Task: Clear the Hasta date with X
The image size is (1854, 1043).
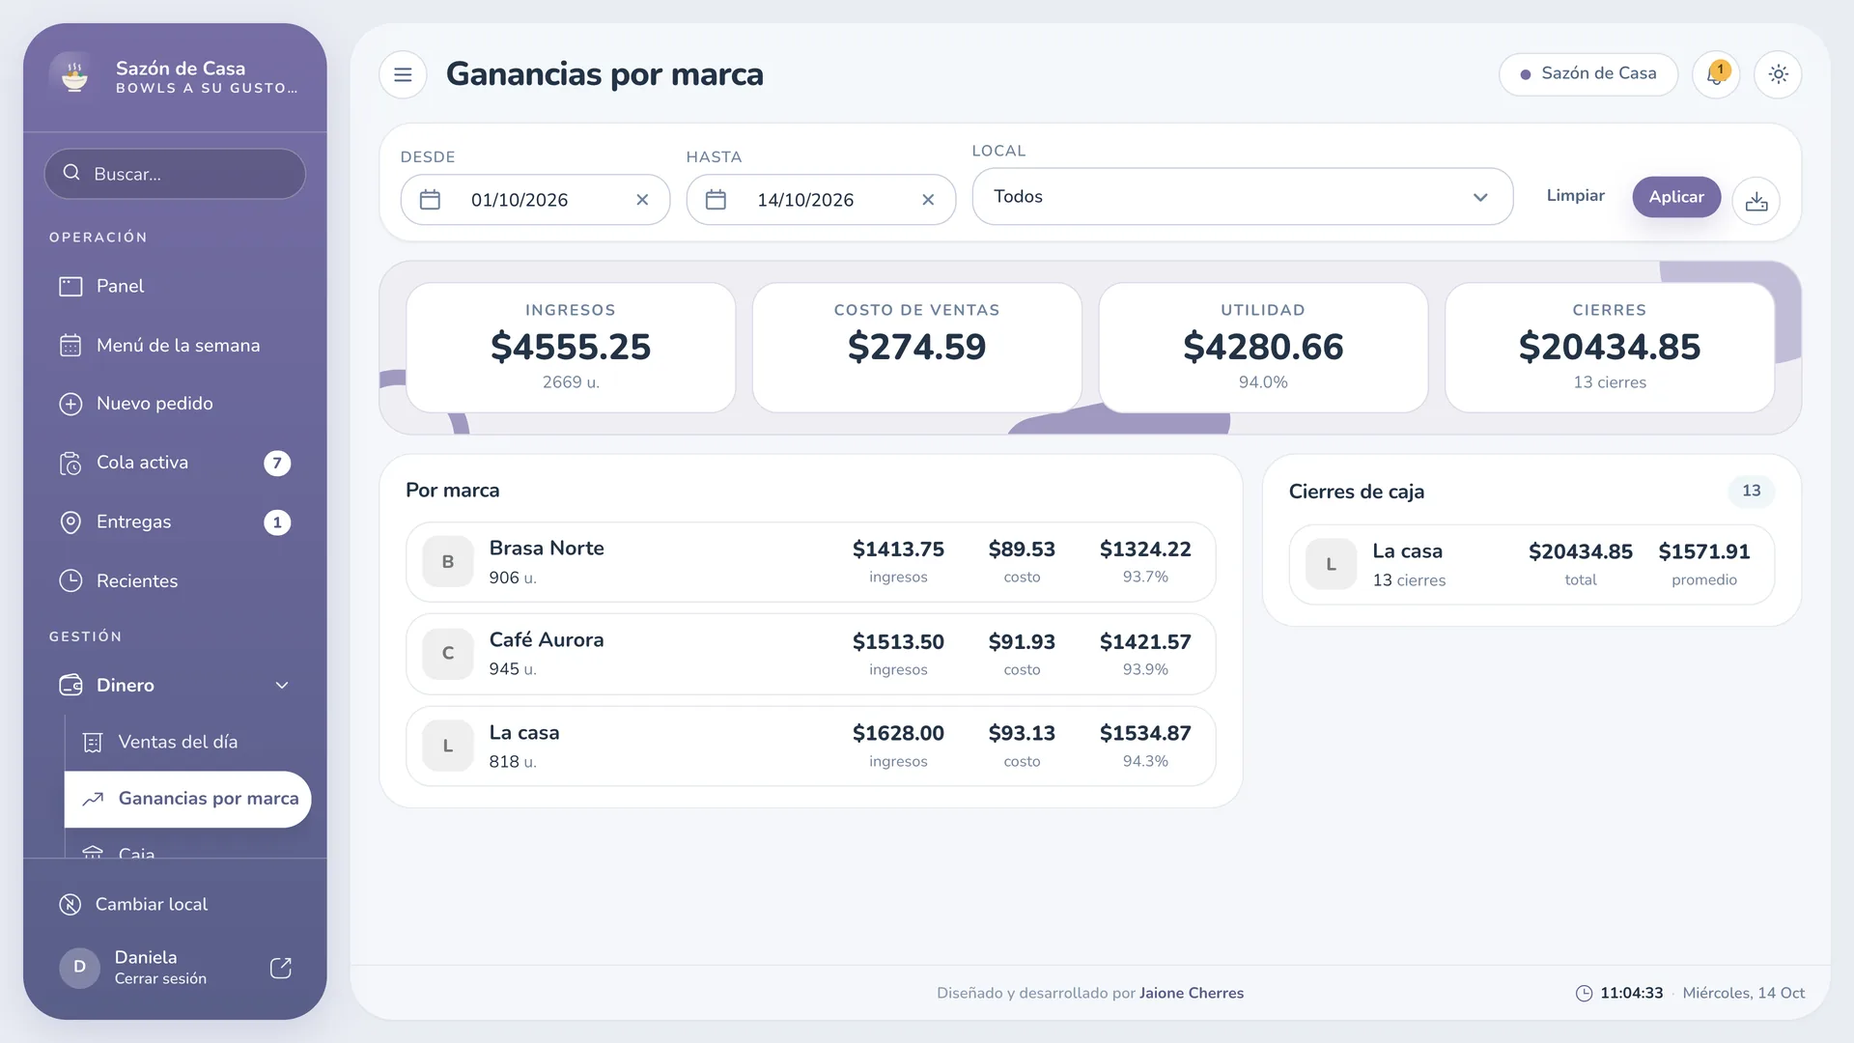Action: click(x=928, y=200)
